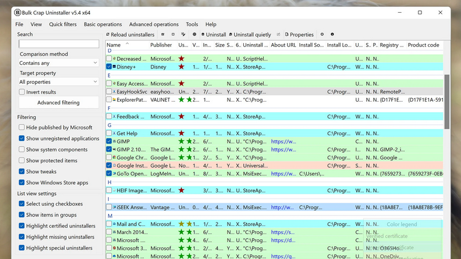Disable Highlight missing uninstallers
Viewport: 461px width, 259px height.
tap(22, 237)
